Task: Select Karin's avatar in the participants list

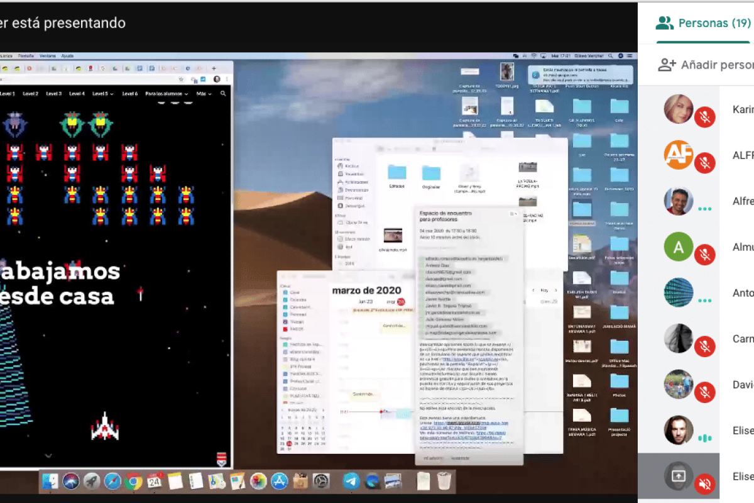Action: (x=679, y=109)
